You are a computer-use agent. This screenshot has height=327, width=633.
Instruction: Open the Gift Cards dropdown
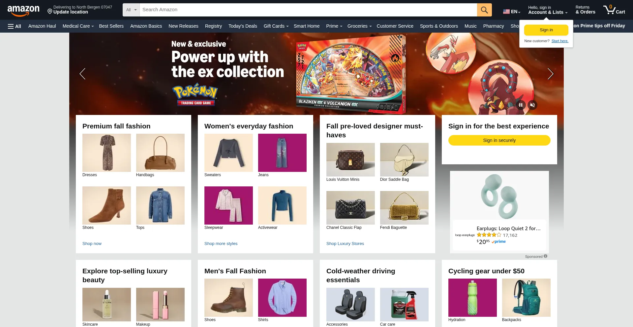[x=276, y=26]
